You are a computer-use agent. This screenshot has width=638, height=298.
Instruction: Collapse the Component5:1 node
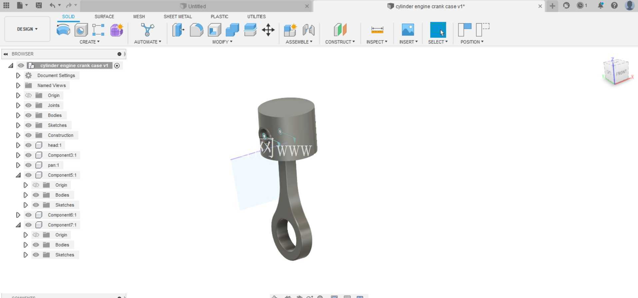pos(18,175)
